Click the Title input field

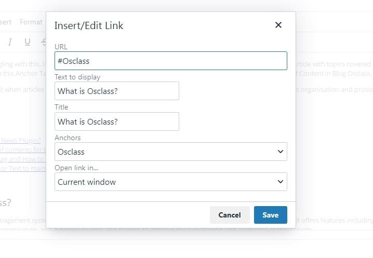(116, 121)
